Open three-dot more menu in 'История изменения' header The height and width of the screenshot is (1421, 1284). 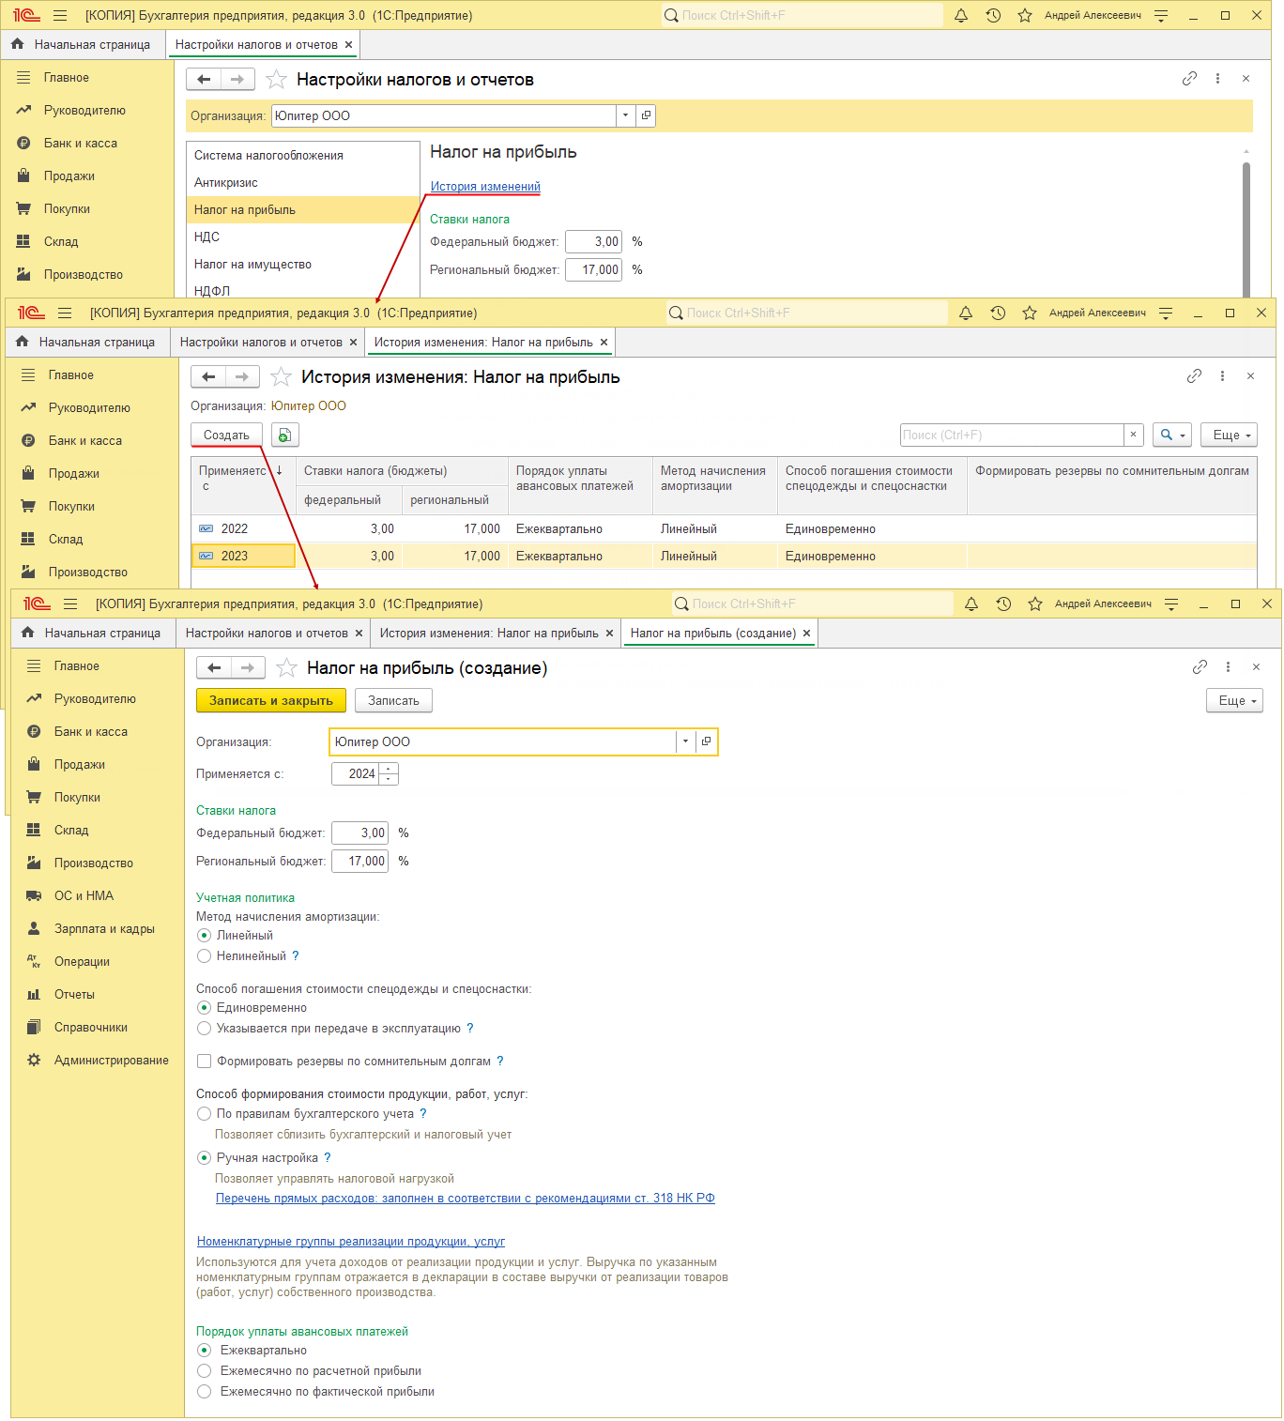(x=1222, y=376)
